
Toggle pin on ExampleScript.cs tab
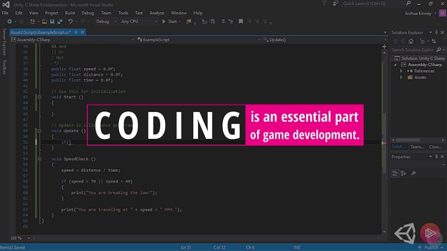coord(76,32)
